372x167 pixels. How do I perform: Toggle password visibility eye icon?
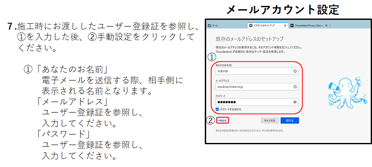click(295, 102)
